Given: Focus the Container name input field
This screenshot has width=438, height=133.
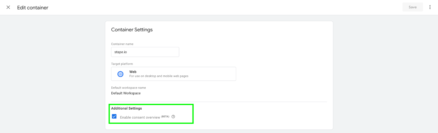Looking at the screenshot, I should coord(145,52).
